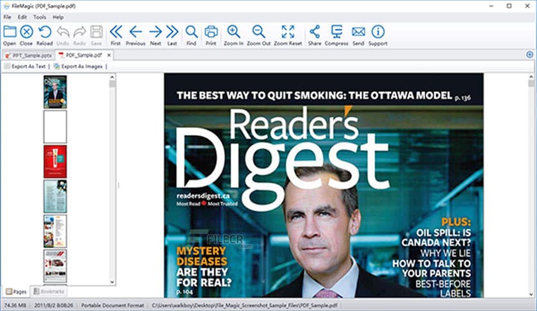
Task: Reset zoom with the Zoom Reset icon
Action: [288, 33]
